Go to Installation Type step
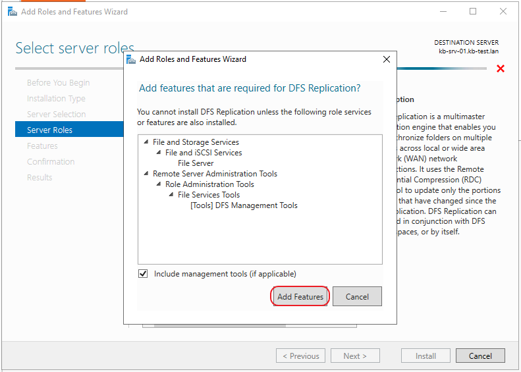The width and height of the screenshot is (521, 372). [x=56, y=98]
